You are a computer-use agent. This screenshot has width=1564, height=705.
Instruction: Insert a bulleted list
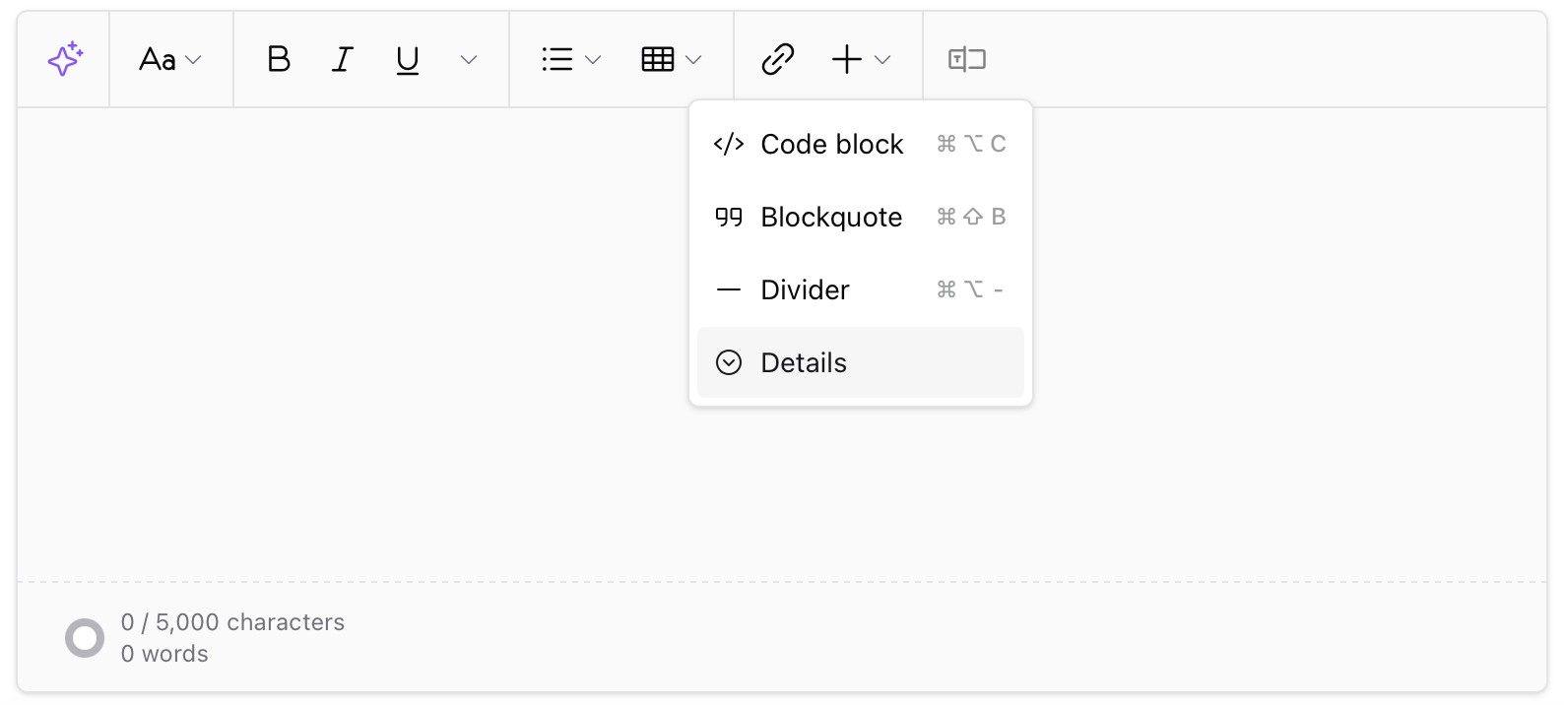pyautogui.click(x=556, y=59)
